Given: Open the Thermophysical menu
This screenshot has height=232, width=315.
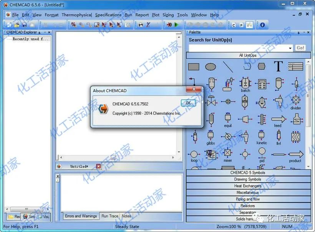Looking at the screenshot, I should pyautogui.click(x=77, y=15).
